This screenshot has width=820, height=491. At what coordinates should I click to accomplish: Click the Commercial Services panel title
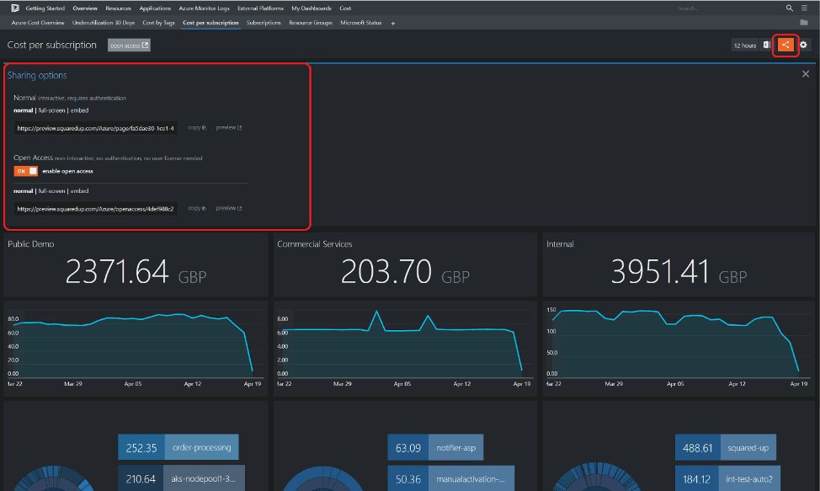[315, 244]
